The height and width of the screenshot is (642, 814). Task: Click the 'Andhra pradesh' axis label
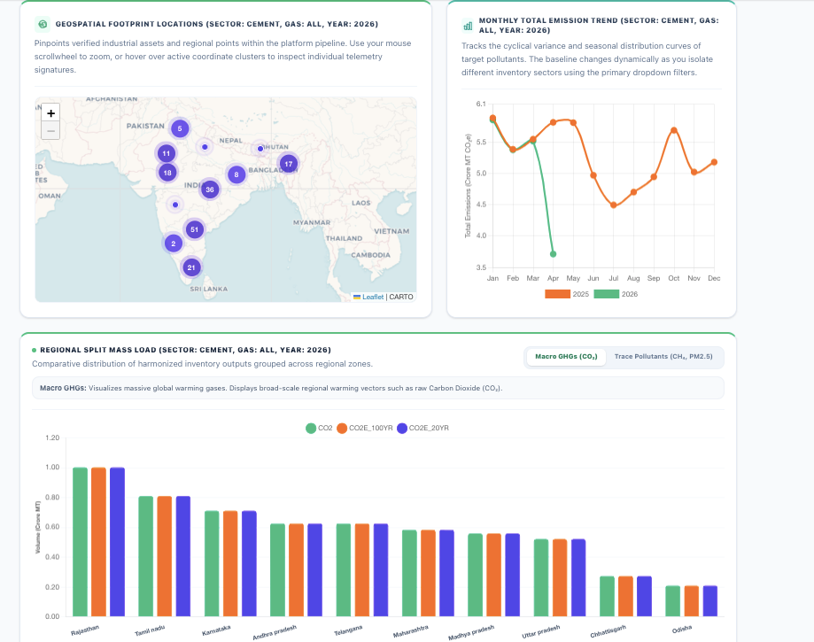pyautogui.click(x=275, y=632)
